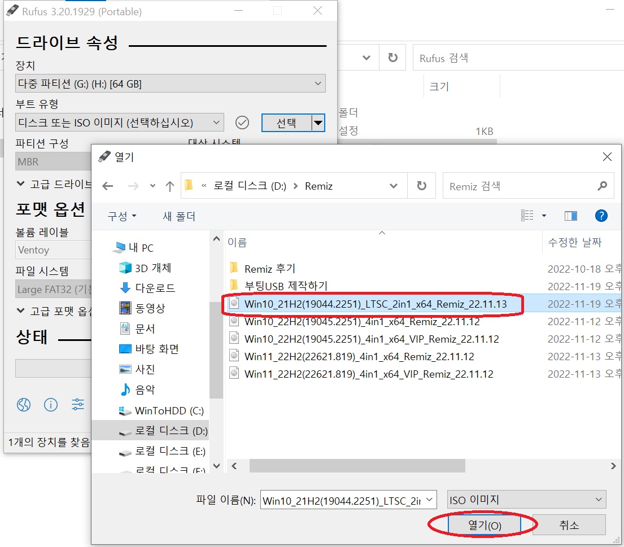The width and height of the screenshot is (624, 547).
Task: Select Win11_22H2 4in1_x64_VIP_Remiz file
Action: (369, 374)
